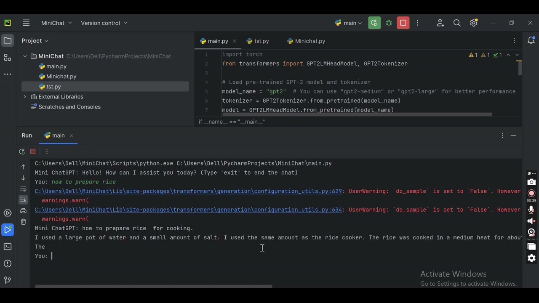Stop the process in the Run panel
This screenshot has width=539, height=303.
(x=33, y=151)
